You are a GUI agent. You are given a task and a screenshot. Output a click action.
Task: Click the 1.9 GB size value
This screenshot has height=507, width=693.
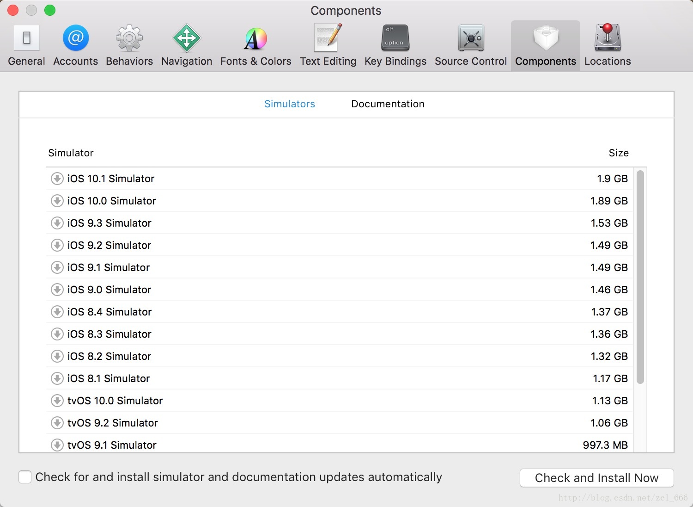coord(612,179)
